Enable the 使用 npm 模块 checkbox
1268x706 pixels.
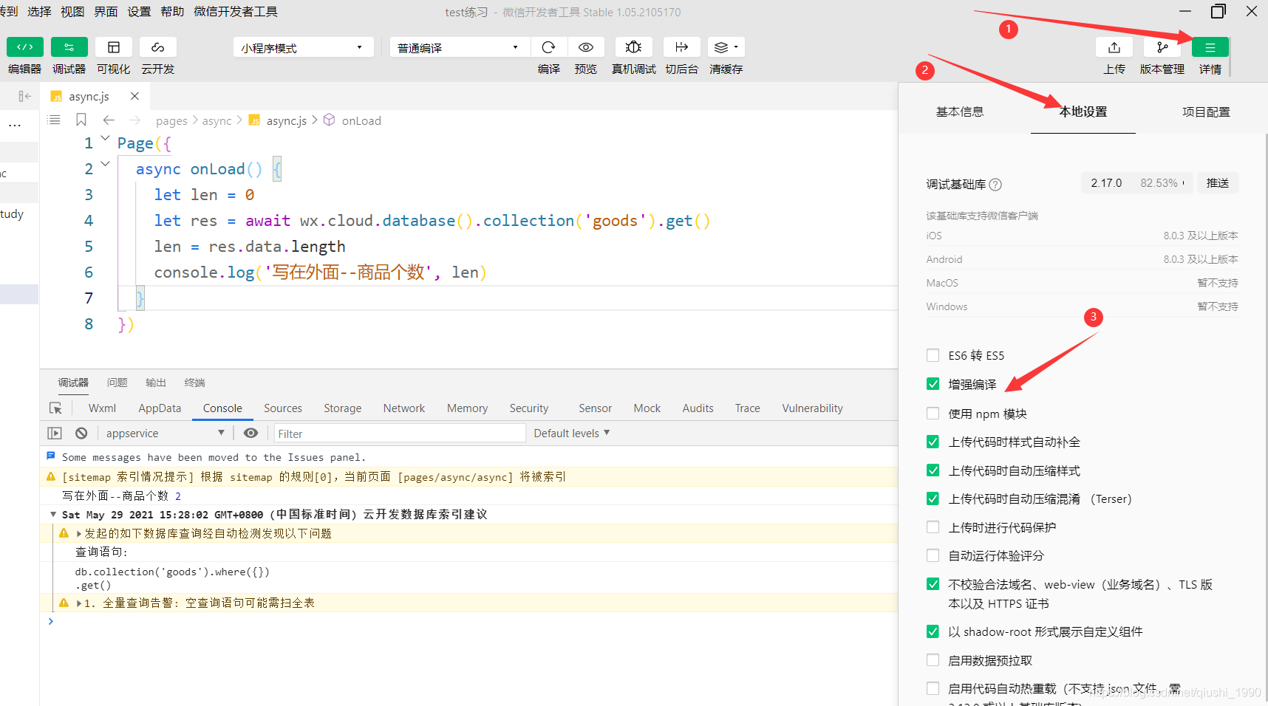(933, 414)
